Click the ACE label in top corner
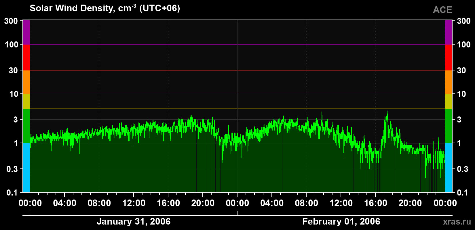The height and width of the screenshot is (230, 475). tap(442, 10)
